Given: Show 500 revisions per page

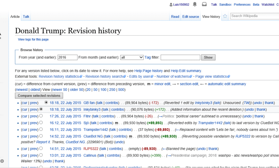Looking at the screenshot, I should [121, 90].
